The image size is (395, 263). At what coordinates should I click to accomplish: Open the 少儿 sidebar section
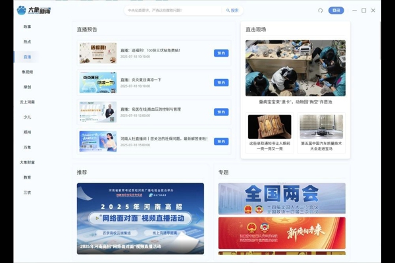tap(27, 117)
